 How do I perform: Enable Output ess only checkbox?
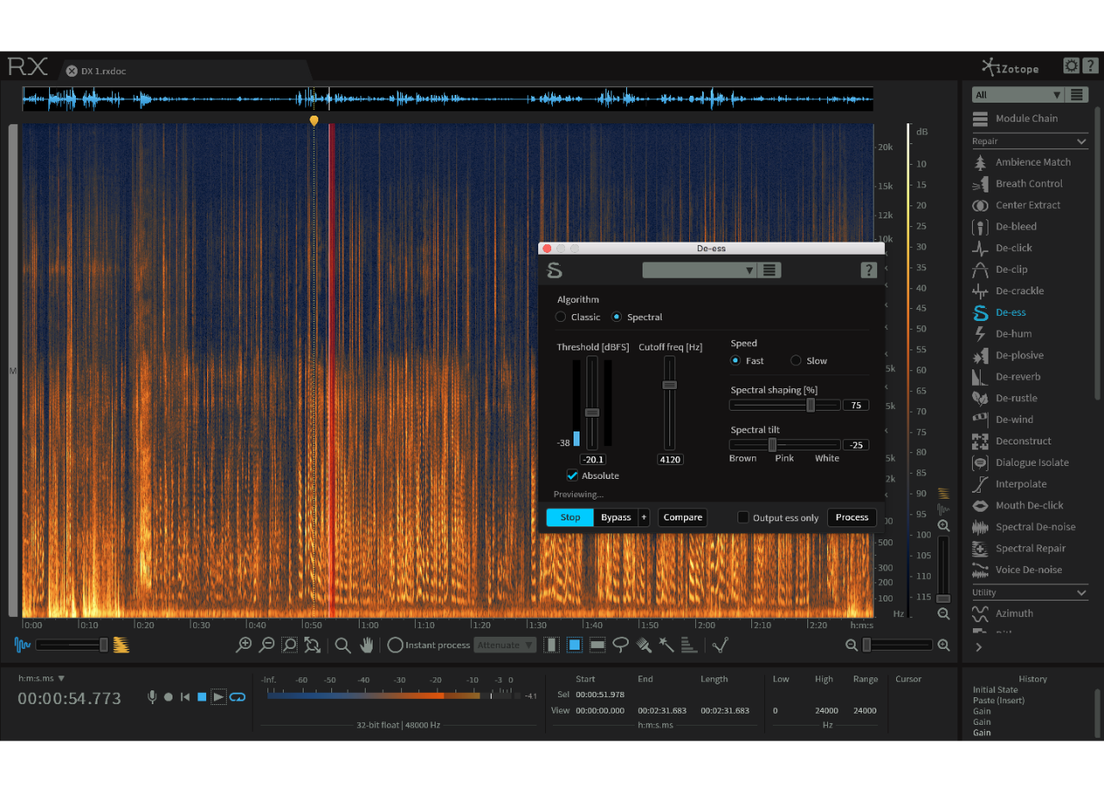pos(743,518)
